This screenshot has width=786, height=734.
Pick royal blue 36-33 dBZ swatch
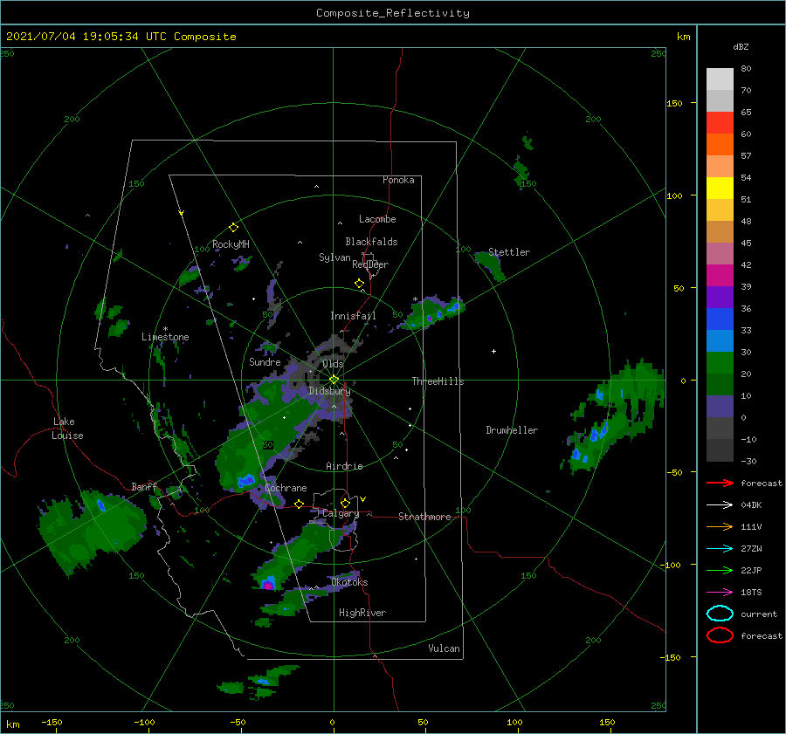click(720, 319)
